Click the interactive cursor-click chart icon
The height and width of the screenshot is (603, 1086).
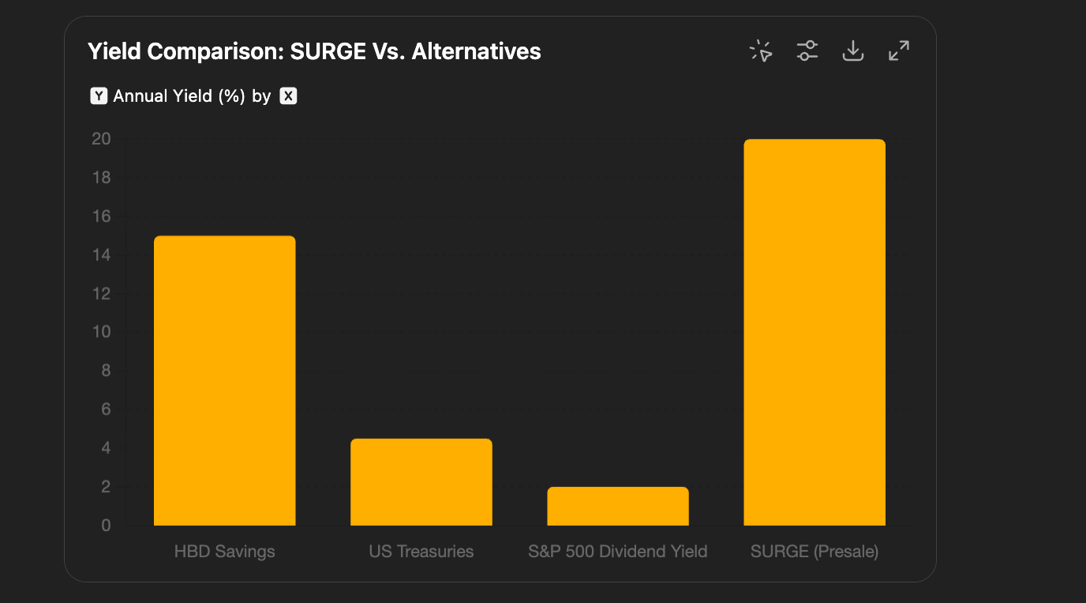tap(761, 51)
